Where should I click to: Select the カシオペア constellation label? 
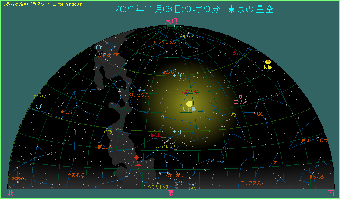(108, 55)
